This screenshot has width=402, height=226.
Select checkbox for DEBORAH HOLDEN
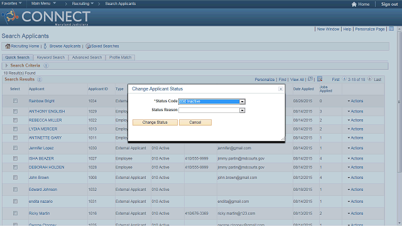point(15,168)
